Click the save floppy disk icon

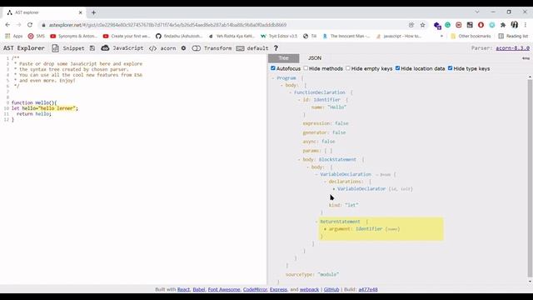tap(92, 48)
